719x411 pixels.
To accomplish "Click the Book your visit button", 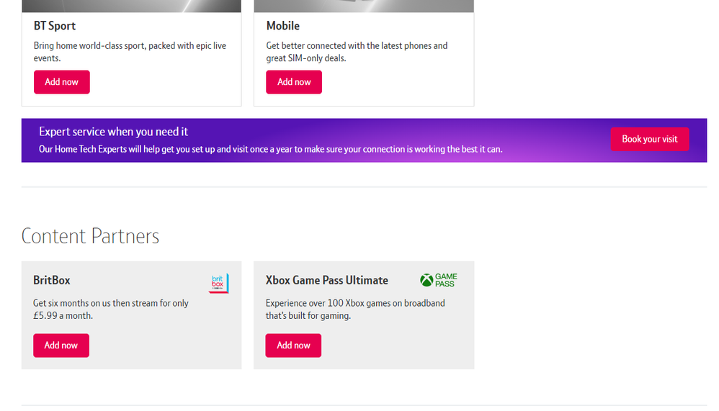I will tap(649, 139).
